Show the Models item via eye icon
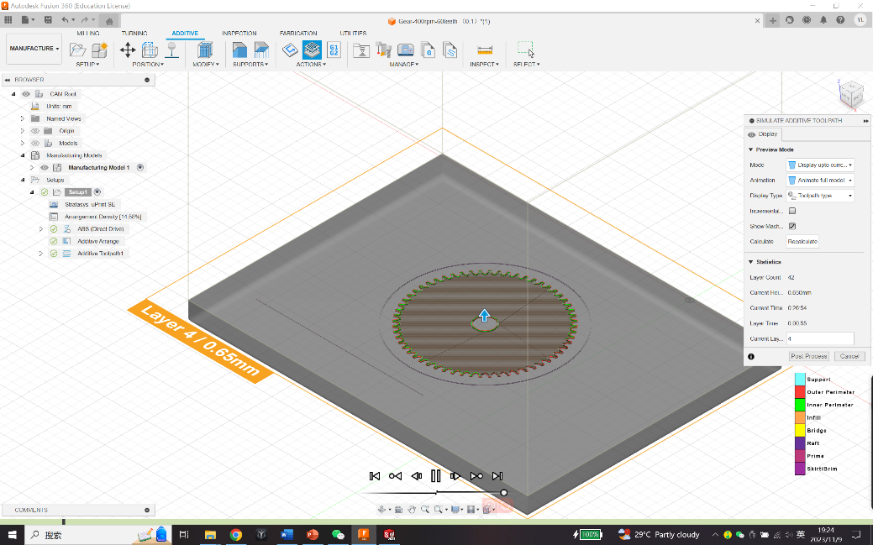The width and height of the screenshot is (873, 545). pyautogui.click(x=35, y=143)
